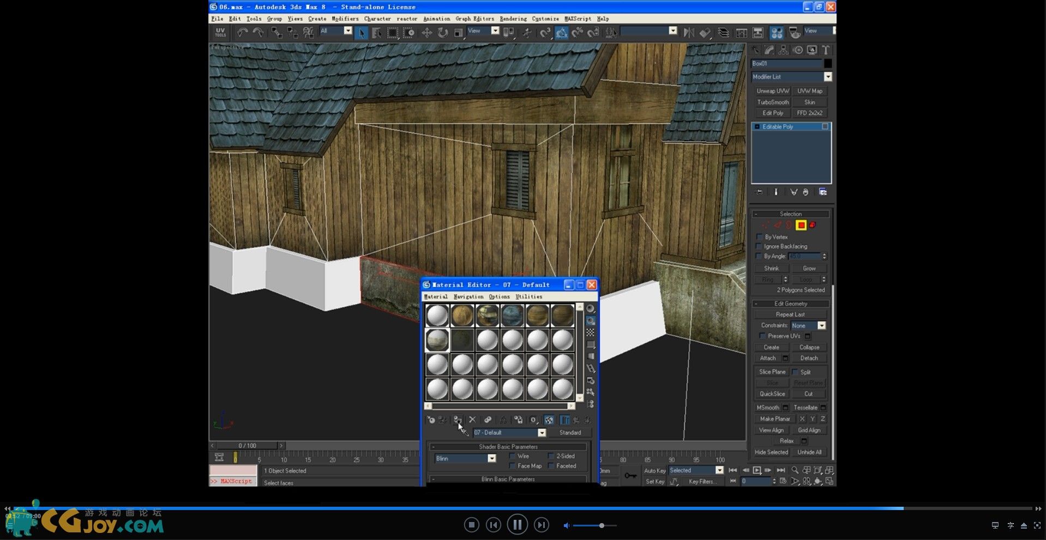Viewport: 1046px width, 540px height.
Task: Open the Modifiers menu
Action: pos(345,19)
